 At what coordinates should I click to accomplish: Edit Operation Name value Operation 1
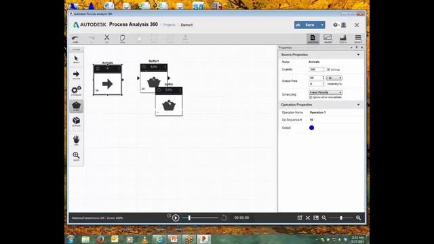(317, 113)
